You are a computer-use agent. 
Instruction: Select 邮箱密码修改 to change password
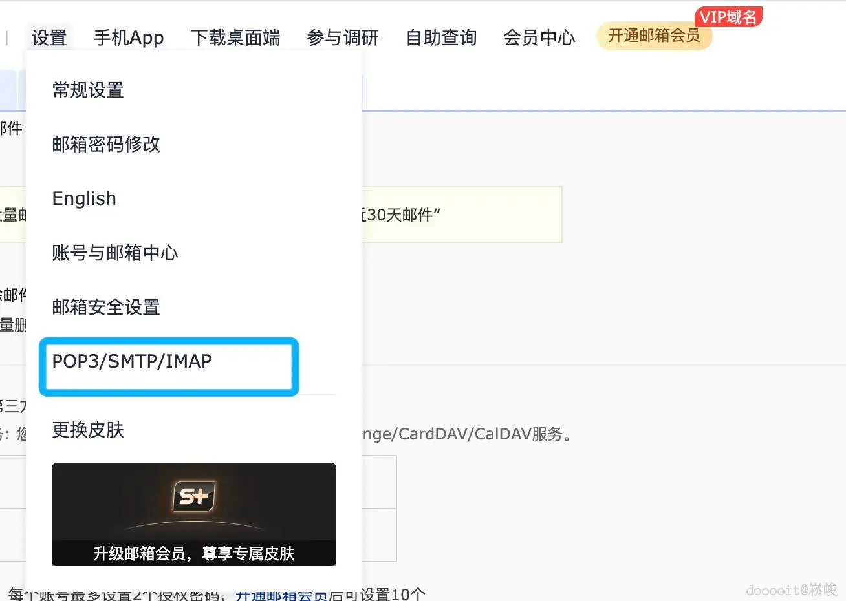pos(105,145)
